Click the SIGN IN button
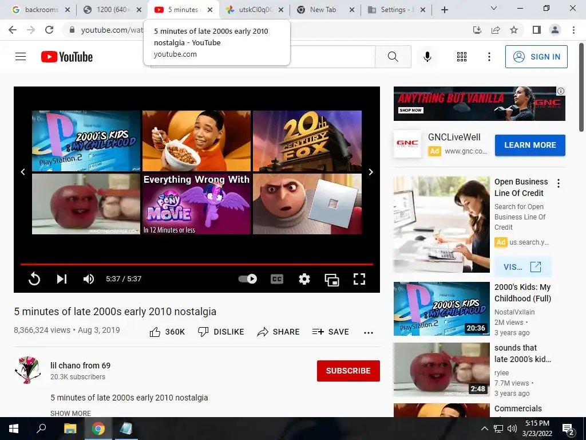 point(536,57)
